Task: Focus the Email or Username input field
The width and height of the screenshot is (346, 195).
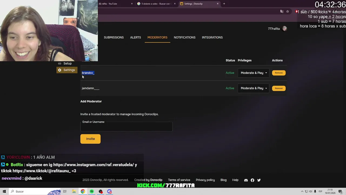Action: click(x=126, y=126)
